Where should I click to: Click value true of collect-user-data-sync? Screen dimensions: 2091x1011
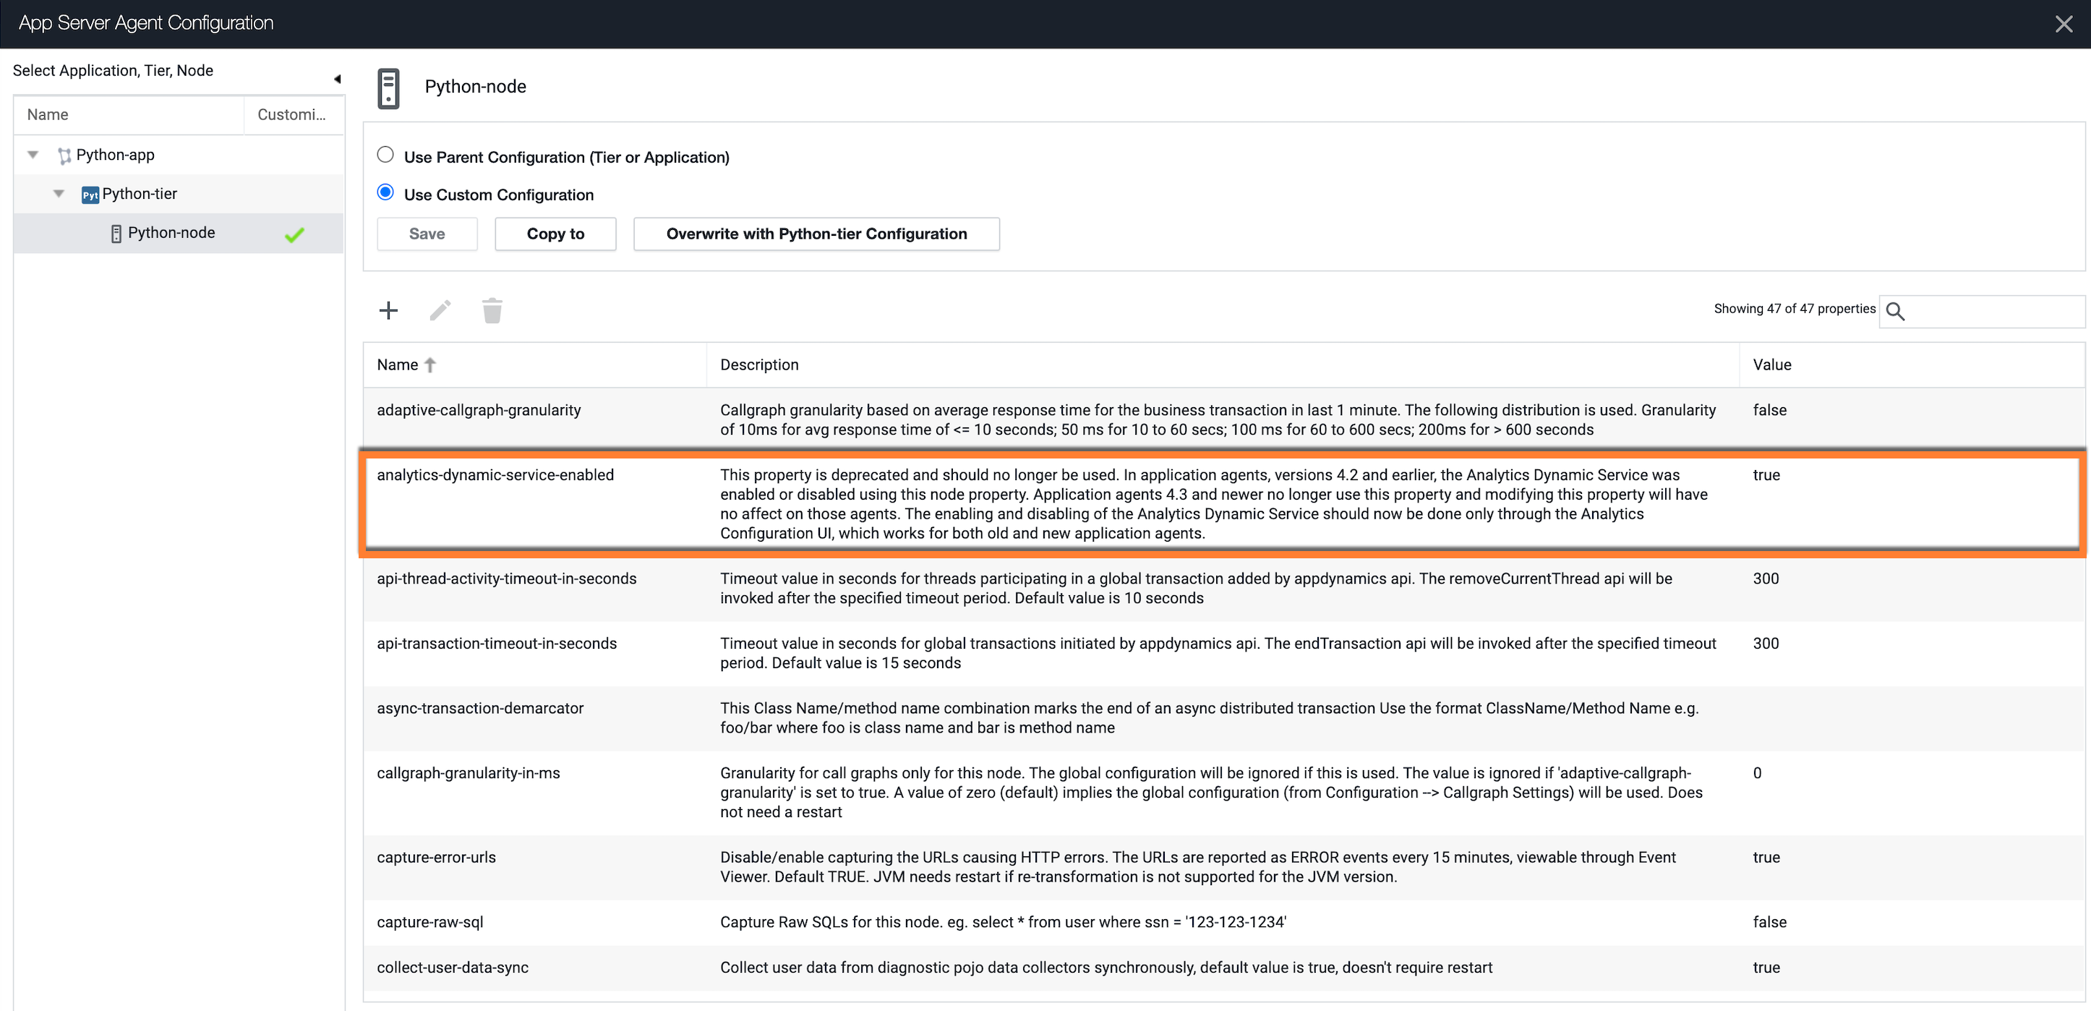point(1766,968)
